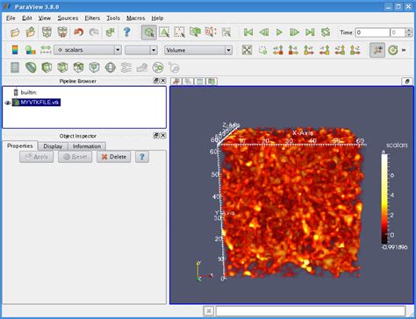This screenshot has width=416, height=319.
Task: Click the Connect to server icon
Action: click(47, 32)
